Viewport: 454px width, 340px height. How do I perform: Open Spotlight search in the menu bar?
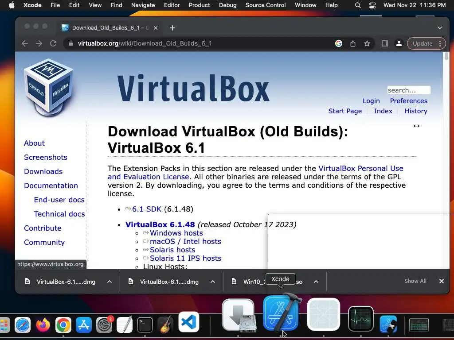coord(358,5)
